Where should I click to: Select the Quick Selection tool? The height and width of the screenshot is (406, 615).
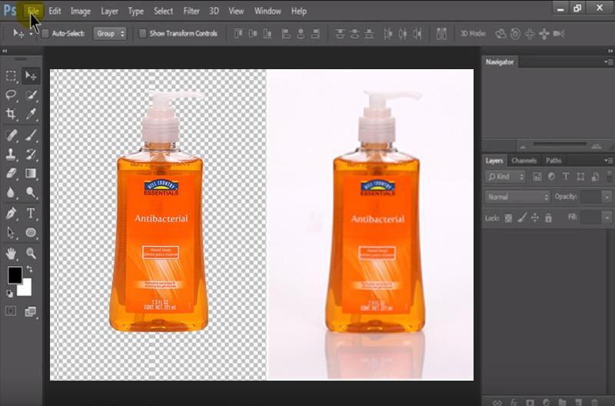(x=31, y=95)
